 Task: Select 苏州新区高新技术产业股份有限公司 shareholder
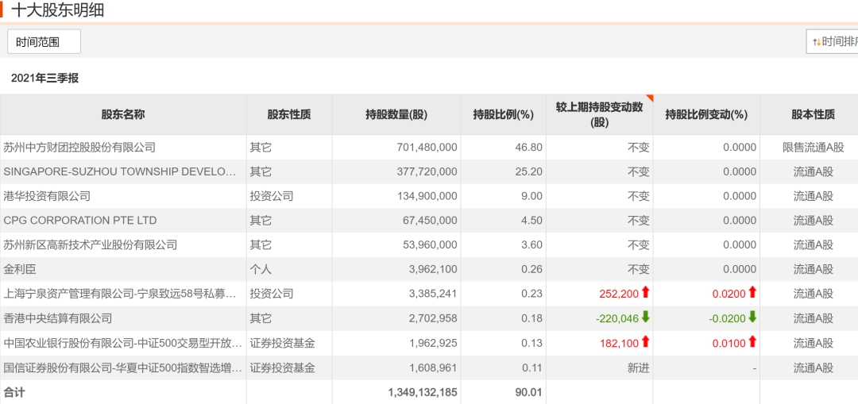(x=91, y=245)
